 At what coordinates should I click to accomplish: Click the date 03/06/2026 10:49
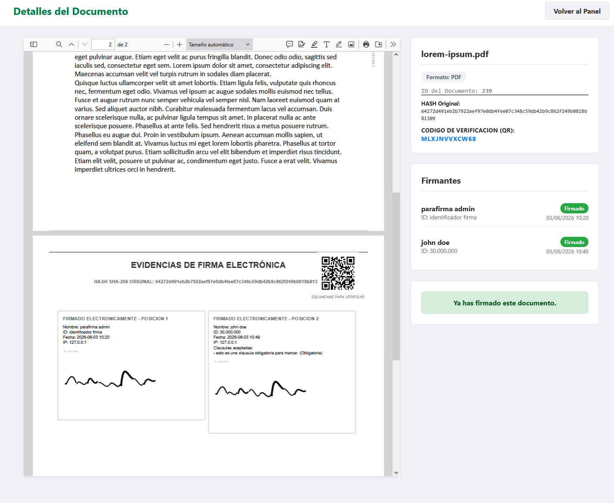567,252
